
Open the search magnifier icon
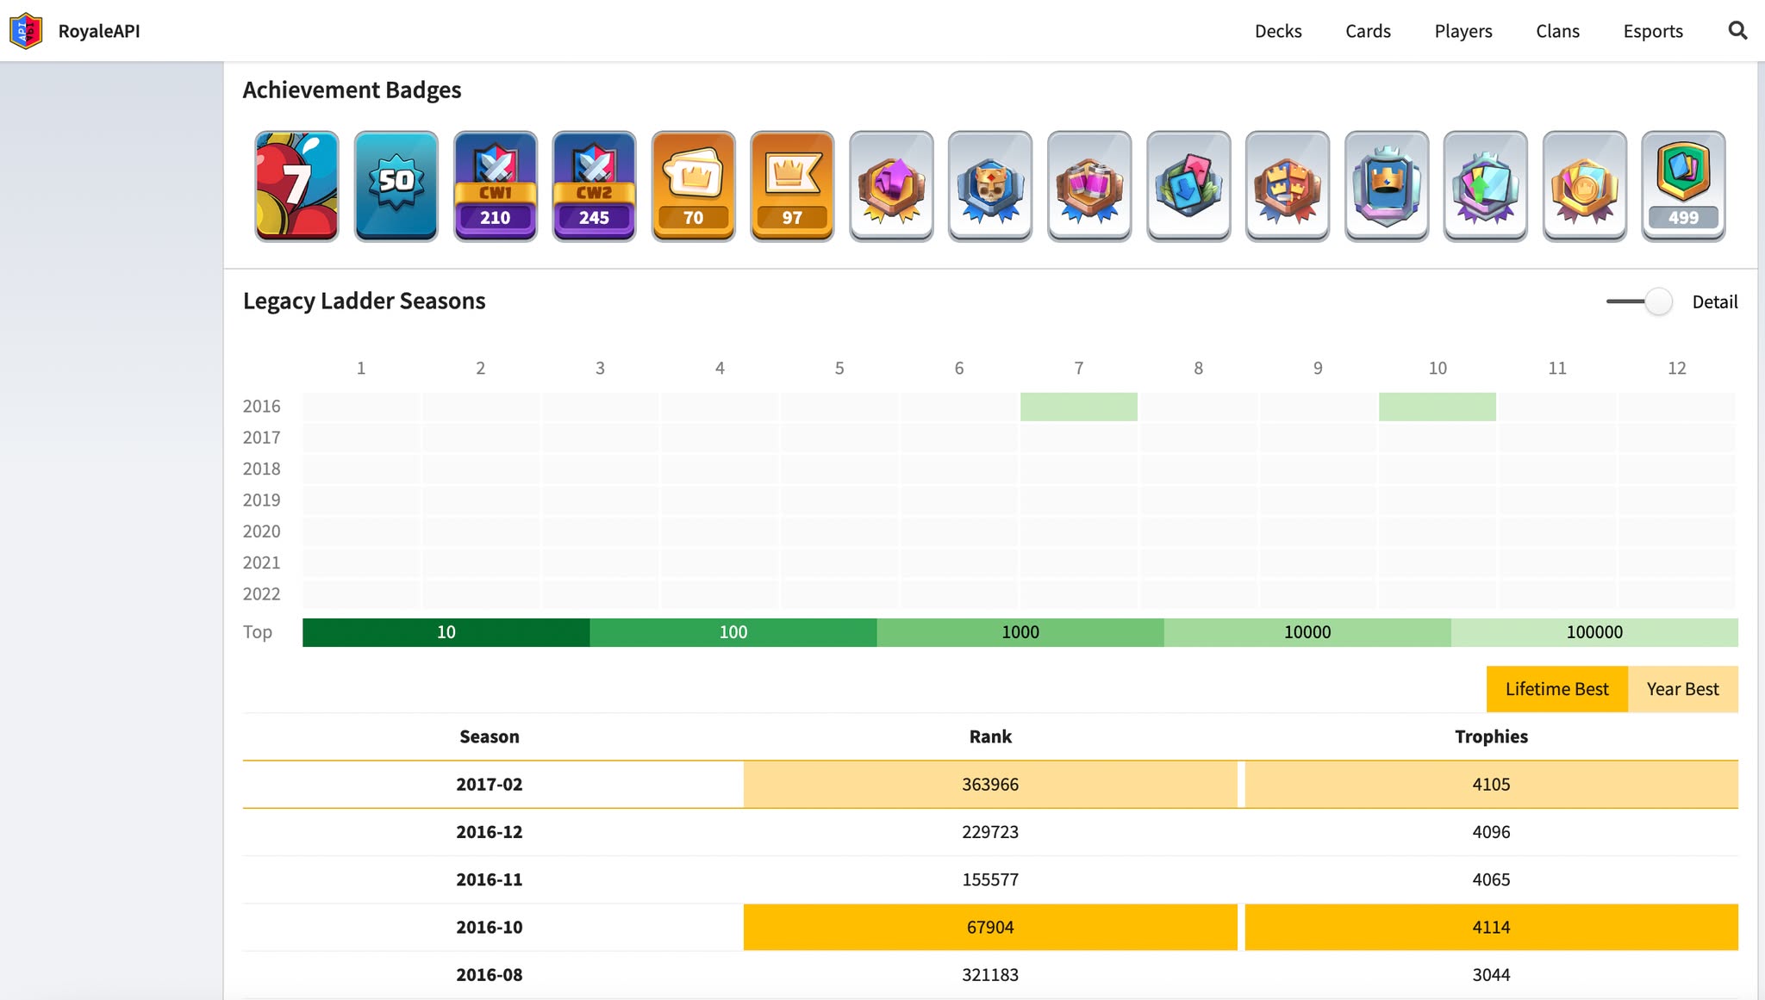point(1737,31)
